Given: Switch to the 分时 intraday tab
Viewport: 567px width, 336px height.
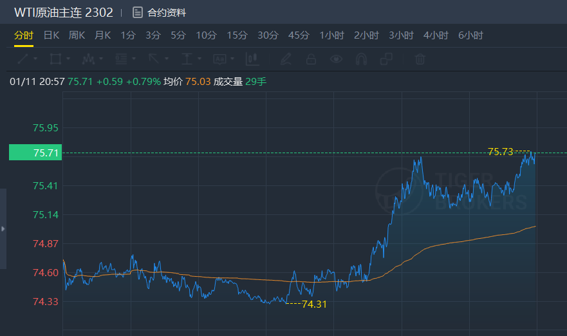Looking at the screenshot, I should [x=24, y=35].
